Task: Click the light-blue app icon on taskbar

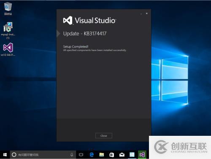Action: pos(132,155)
